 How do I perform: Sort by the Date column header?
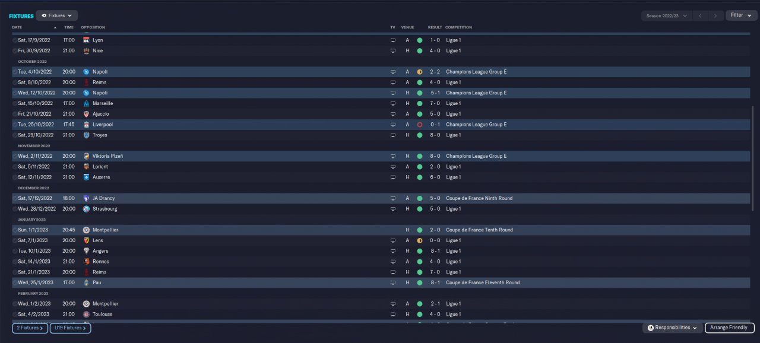coord(17,27)
